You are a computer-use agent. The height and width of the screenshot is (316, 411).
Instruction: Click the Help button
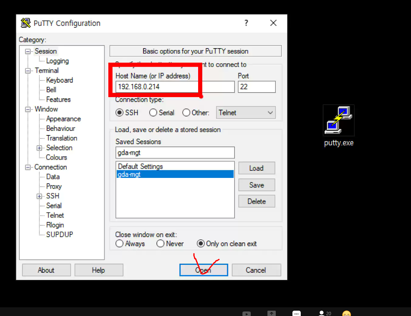98,270
